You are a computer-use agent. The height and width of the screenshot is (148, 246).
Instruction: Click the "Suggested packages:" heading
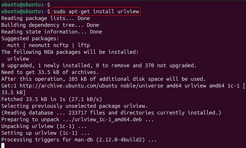click(x=30, y=39)
